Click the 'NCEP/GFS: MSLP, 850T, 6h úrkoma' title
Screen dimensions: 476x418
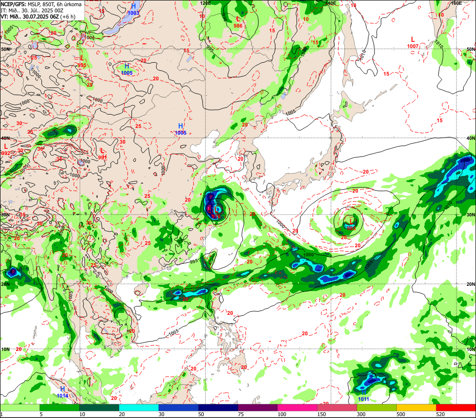coord(41,4)
